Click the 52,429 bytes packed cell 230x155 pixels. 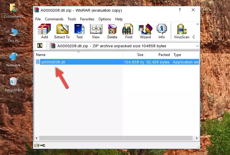coord(158,62)
